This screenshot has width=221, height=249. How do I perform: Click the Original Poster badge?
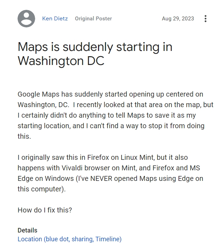point(93,19)
